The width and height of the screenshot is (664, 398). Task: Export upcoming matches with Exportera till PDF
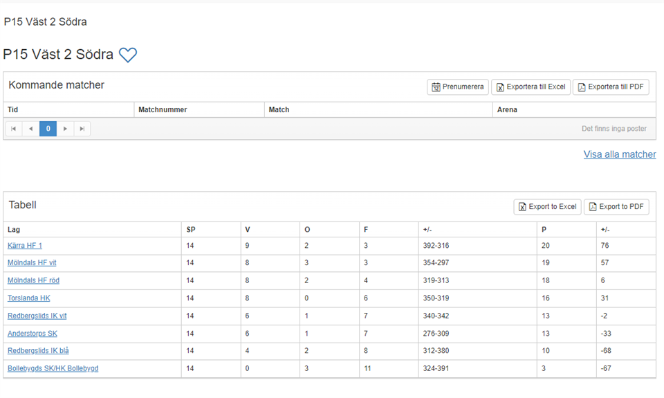click(611, 87)
